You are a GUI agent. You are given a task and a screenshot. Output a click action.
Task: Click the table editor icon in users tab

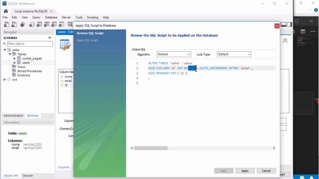pos(65,45)
